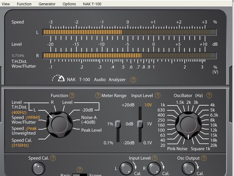This screenshot has height=176, width=234.
Task: Select Square 1k oscillator output
Action: click(201, 149)
